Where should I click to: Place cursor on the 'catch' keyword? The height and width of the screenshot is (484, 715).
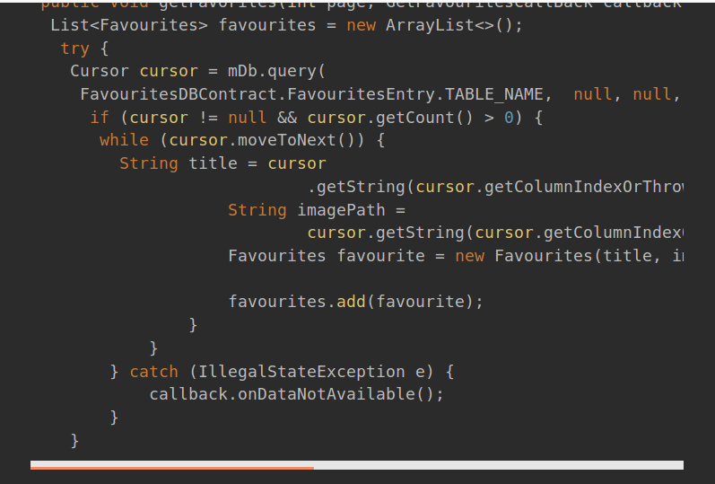[154, 372]
